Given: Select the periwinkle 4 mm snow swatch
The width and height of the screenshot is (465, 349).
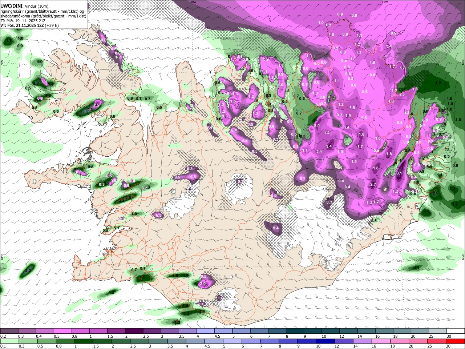Looking at the screenshot, I should [x=206, y=331].
